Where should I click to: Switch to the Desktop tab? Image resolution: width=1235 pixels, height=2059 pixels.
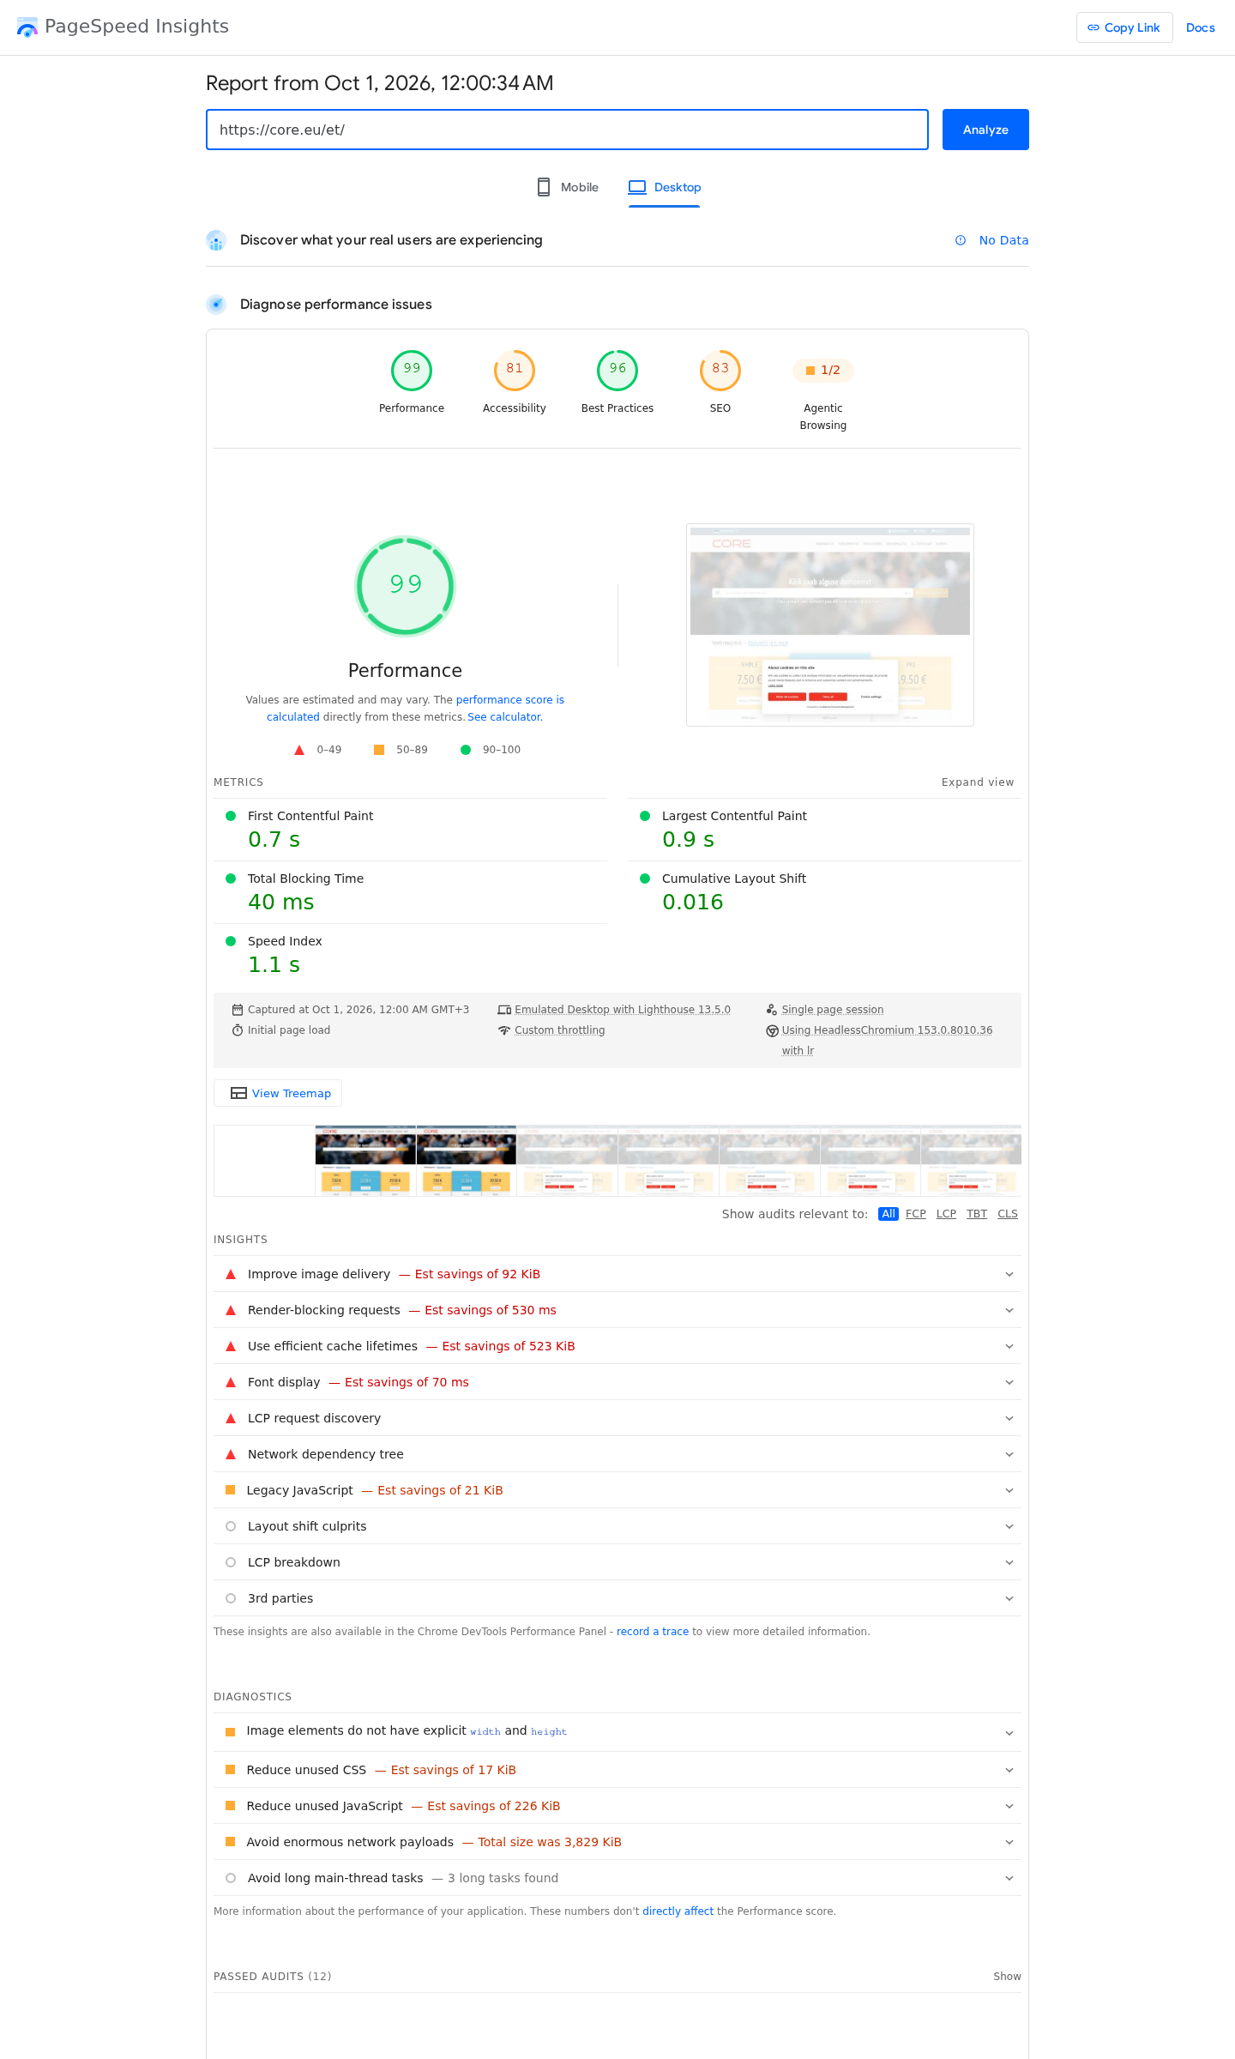(x=665, y=187)
